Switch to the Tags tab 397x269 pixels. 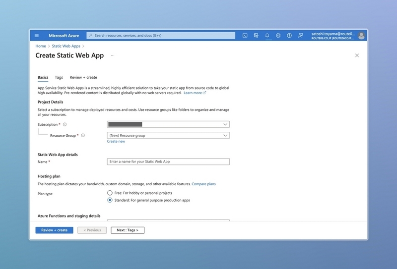(59, 77)
